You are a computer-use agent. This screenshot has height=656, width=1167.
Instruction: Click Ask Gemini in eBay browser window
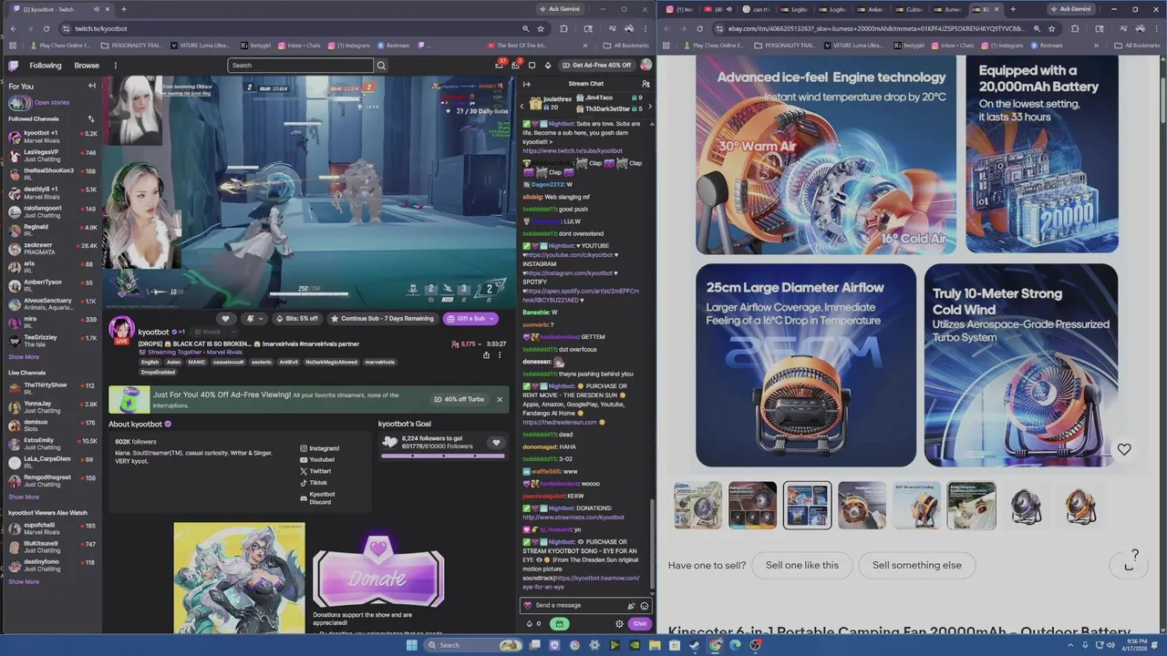(1069, 9)
